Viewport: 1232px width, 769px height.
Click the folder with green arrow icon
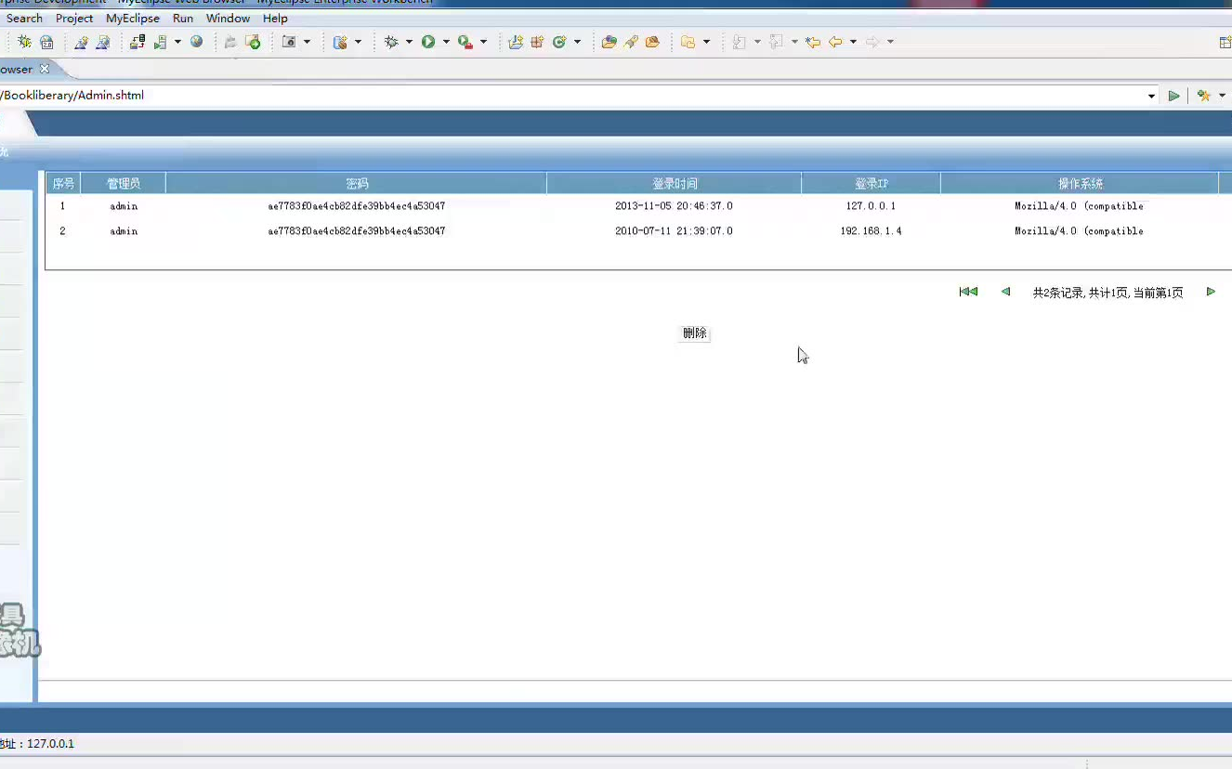(x=253, y=42)
